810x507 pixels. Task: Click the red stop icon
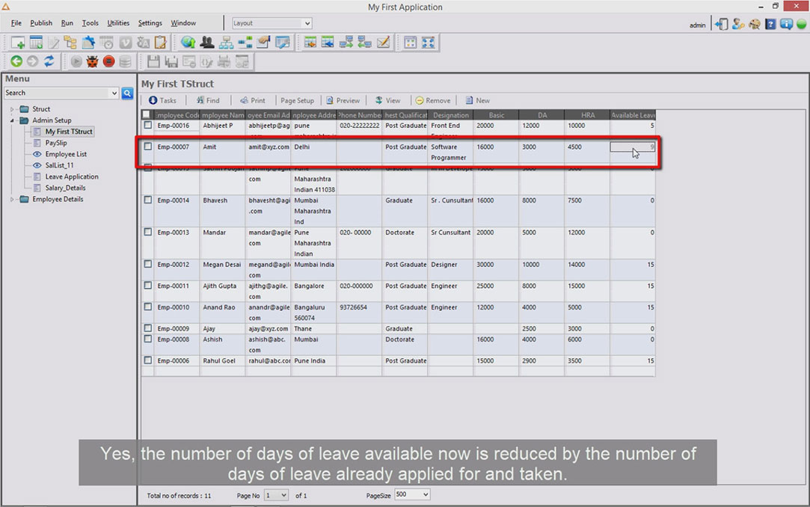[108, 61]
